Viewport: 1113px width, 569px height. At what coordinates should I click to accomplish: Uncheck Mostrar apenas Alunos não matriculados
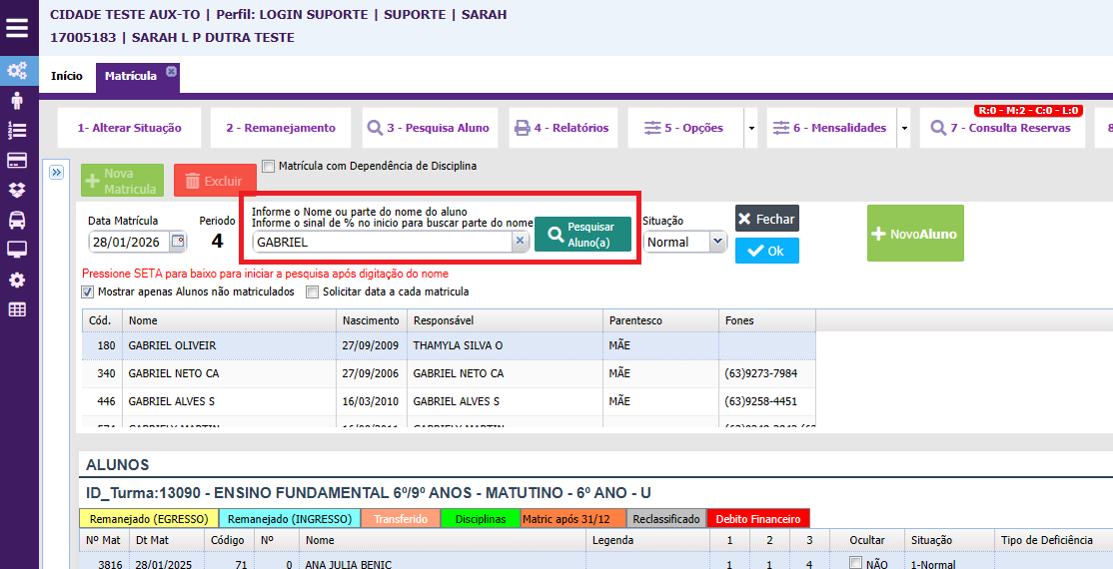pos(88,292)
